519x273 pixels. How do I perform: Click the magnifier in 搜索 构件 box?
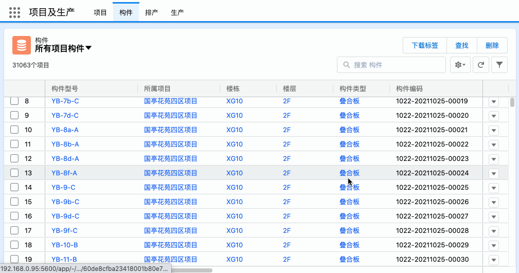346,65
